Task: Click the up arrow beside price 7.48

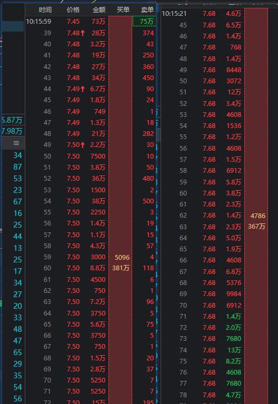Action: [83, 33]
